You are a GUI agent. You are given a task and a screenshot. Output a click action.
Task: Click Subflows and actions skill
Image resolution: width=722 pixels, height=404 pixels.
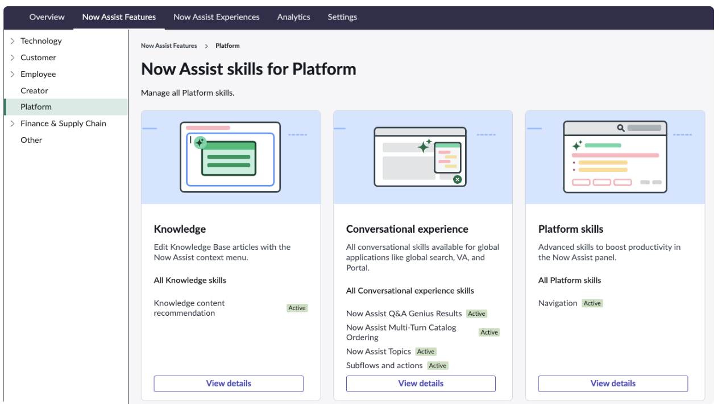(384, 365)
